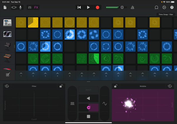Open the song settings icon
This screenshot has width=177, height=124.
tap(164, 7)
